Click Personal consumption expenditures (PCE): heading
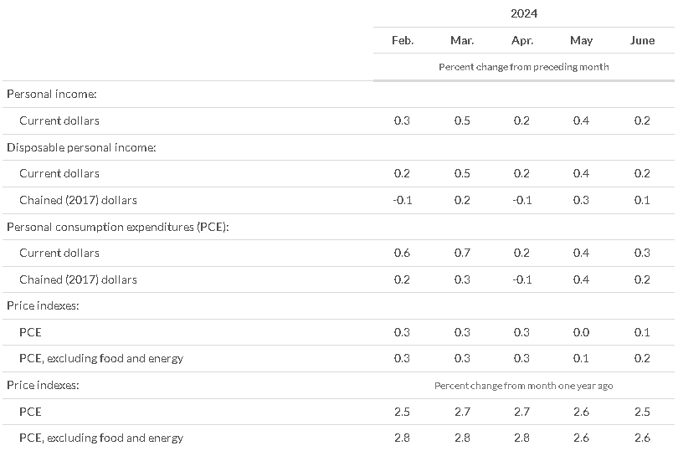Image resolution: width=678 pixels, height=451 pixels. [x=118, y=227]
